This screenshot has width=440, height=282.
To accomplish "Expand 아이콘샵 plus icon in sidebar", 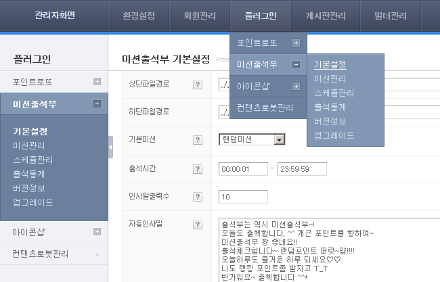I will coord(97,232).
